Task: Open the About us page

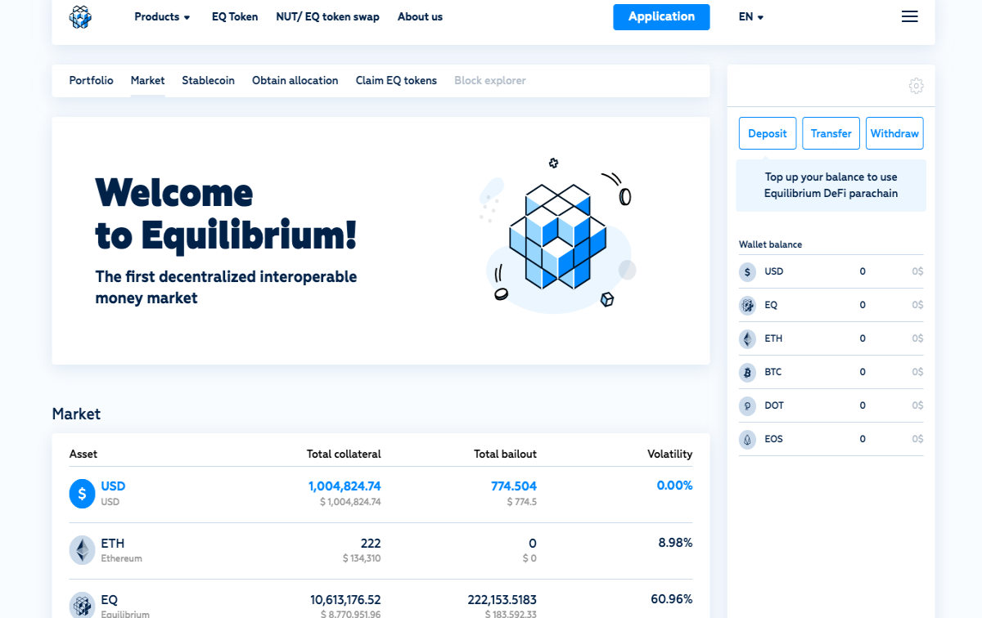Action: (420, 16)
